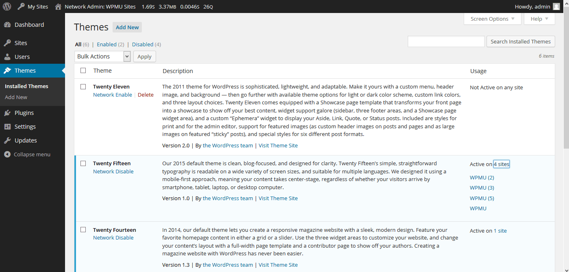This screenshot has width=569, height=272.
Task: Open WordPress team link for Twenty Eleven
Action: click(x=228, y=145)
